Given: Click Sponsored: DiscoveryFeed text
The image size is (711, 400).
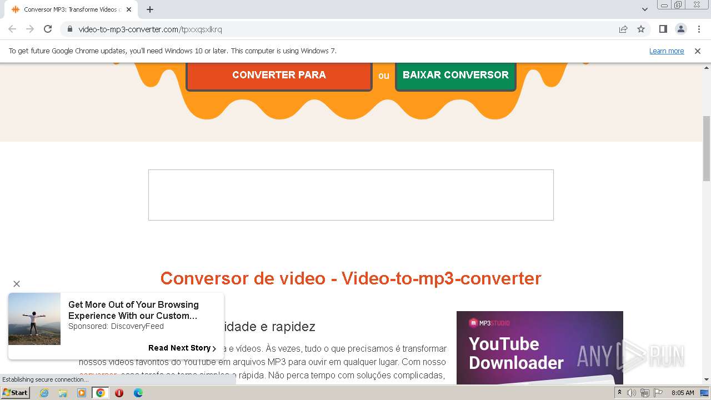Looking at the screenshot, I should [x=116, y=326].
